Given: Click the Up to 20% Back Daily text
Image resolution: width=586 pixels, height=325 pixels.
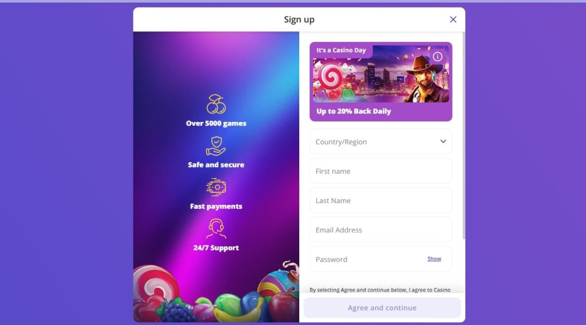Looking at the screenshot, I should point(354,112).
